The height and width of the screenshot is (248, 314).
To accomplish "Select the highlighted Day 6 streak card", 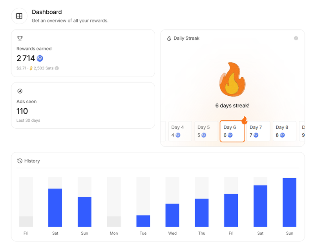I will [x=232, y=131].
